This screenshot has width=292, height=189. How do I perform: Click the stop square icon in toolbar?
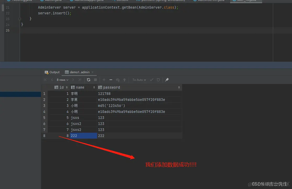pyautogui.click(x=95, y=80)
